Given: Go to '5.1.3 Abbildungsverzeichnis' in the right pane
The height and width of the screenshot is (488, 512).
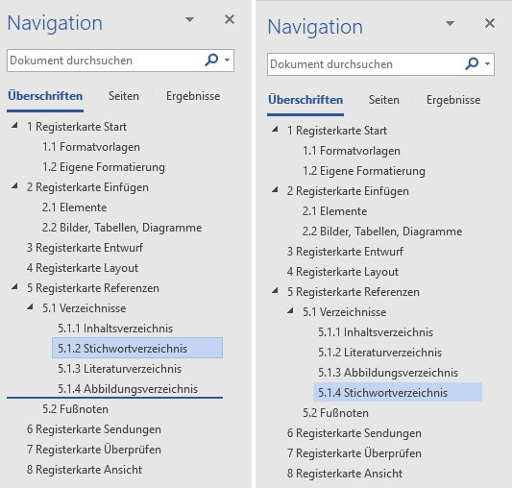Looking at the screenshot, I should 388,373.
